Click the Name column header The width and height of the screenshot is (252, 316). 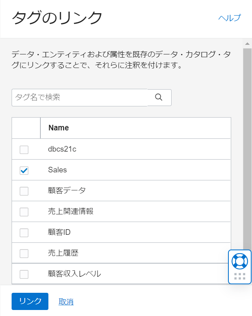[x=58, y=128]
